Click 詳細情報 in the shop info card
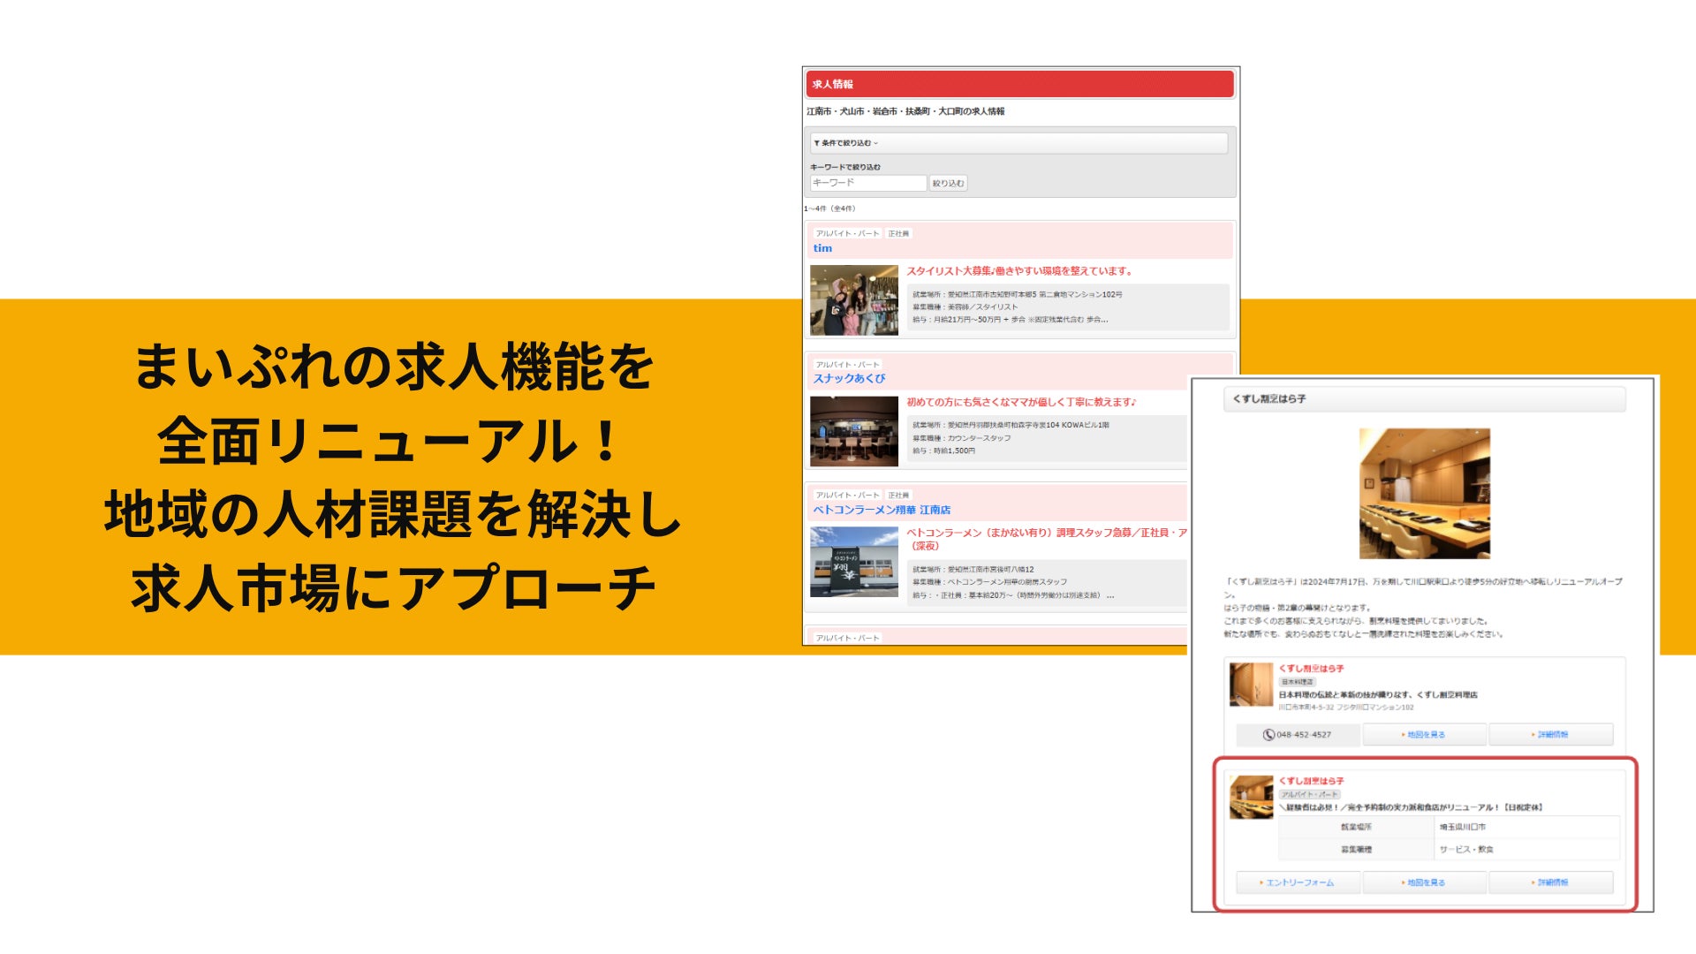 click(x=1550, y=735)
